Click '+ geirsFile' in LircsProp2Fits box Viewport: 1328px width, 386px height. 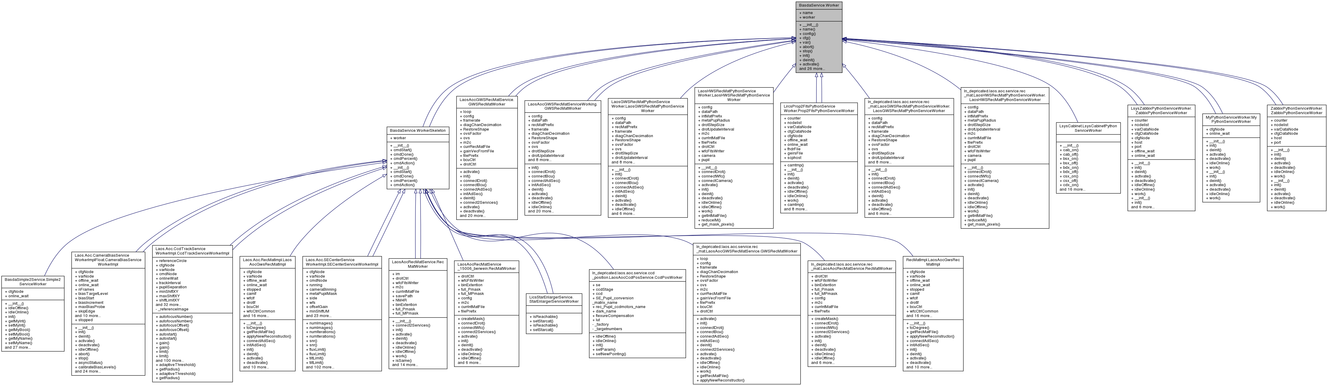point(793,153)
